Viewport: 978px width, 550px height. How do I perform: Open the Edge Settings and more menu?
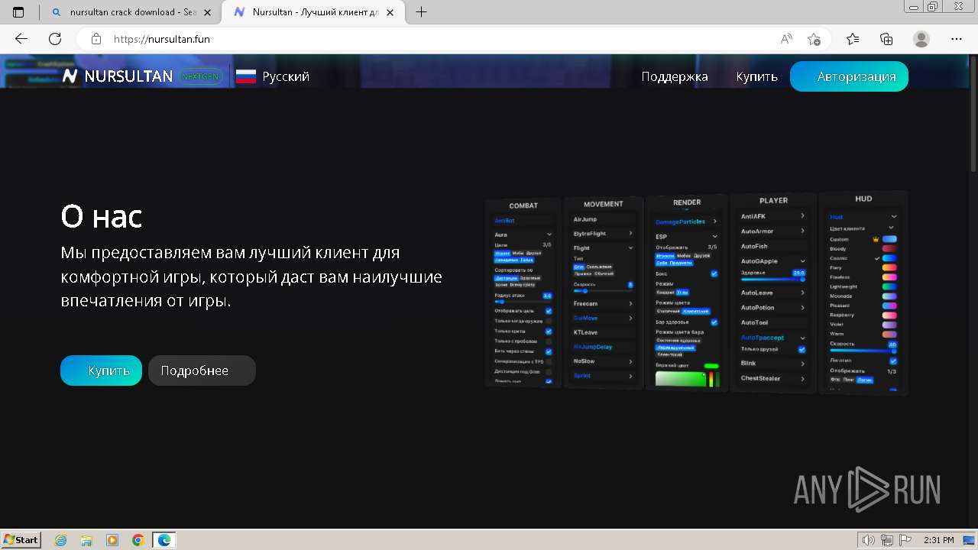tap(957, 39)
